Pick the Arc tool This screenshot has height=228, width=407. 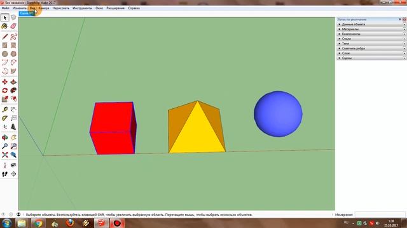4,62
